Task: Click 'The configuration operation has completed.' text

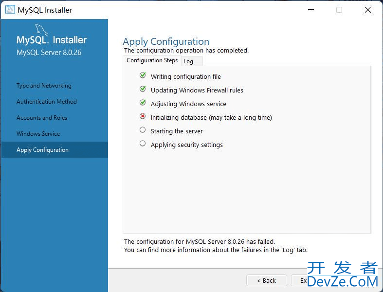Action: coord(186,50)
